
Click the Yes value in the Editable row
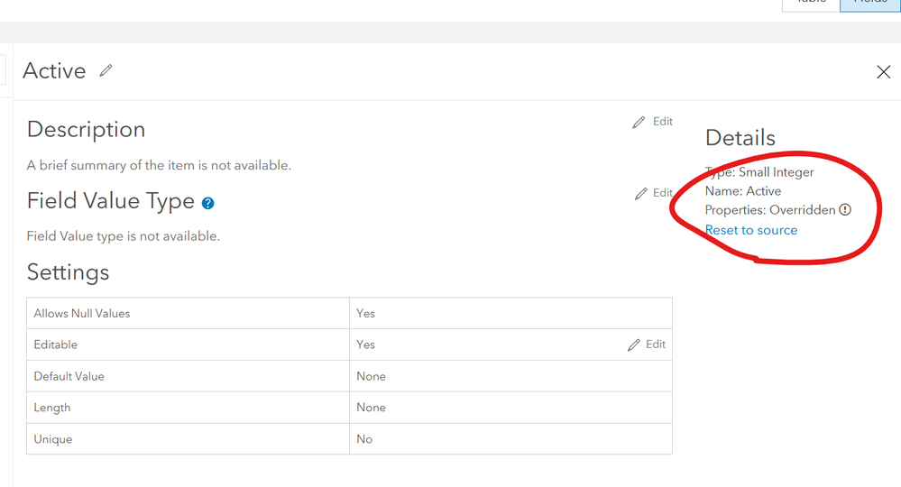(x=365, y=345)
